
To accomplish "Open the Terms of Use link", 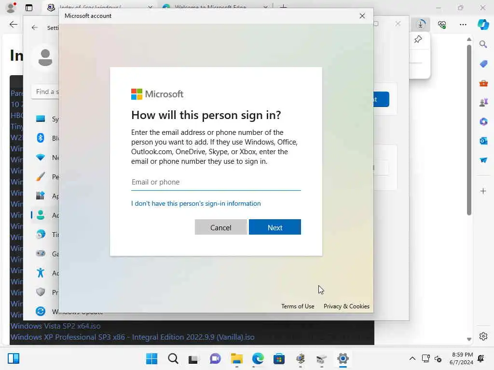I will (x=297, y=306).
